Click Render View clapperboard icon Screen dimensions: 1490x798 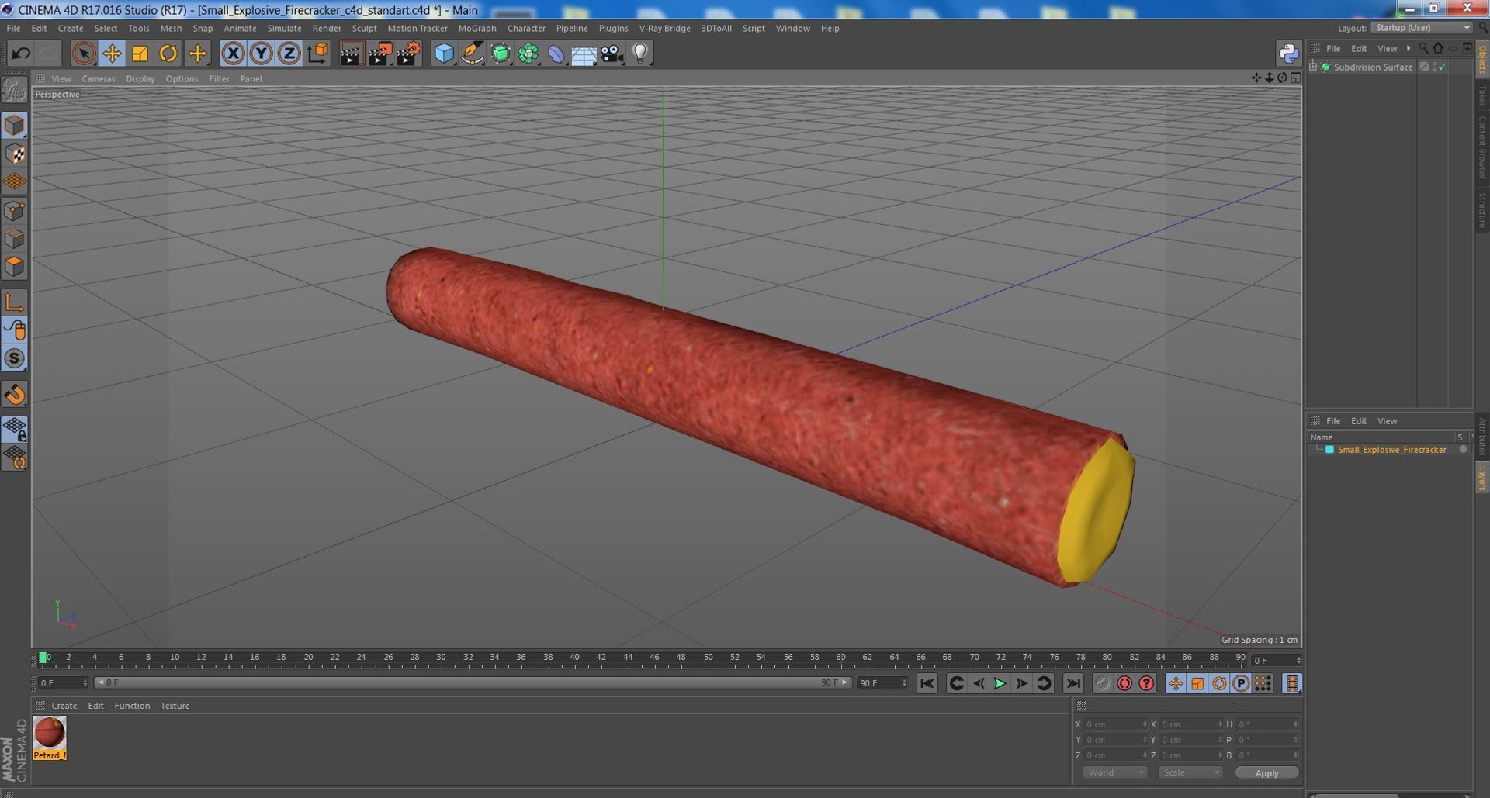pyautogui.click(x=351, y=54)
